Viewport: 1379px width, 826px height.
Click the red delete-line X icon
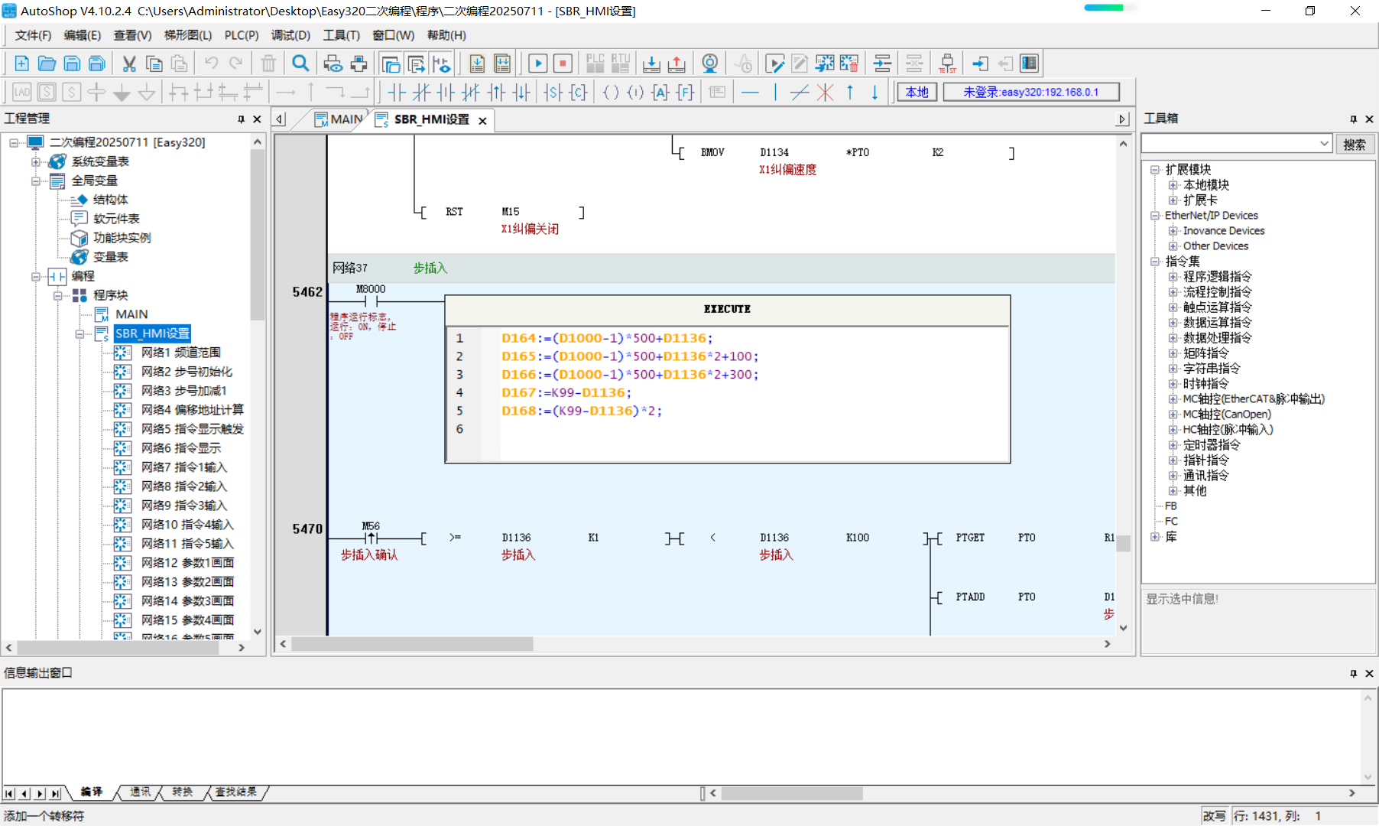(825, 93)
